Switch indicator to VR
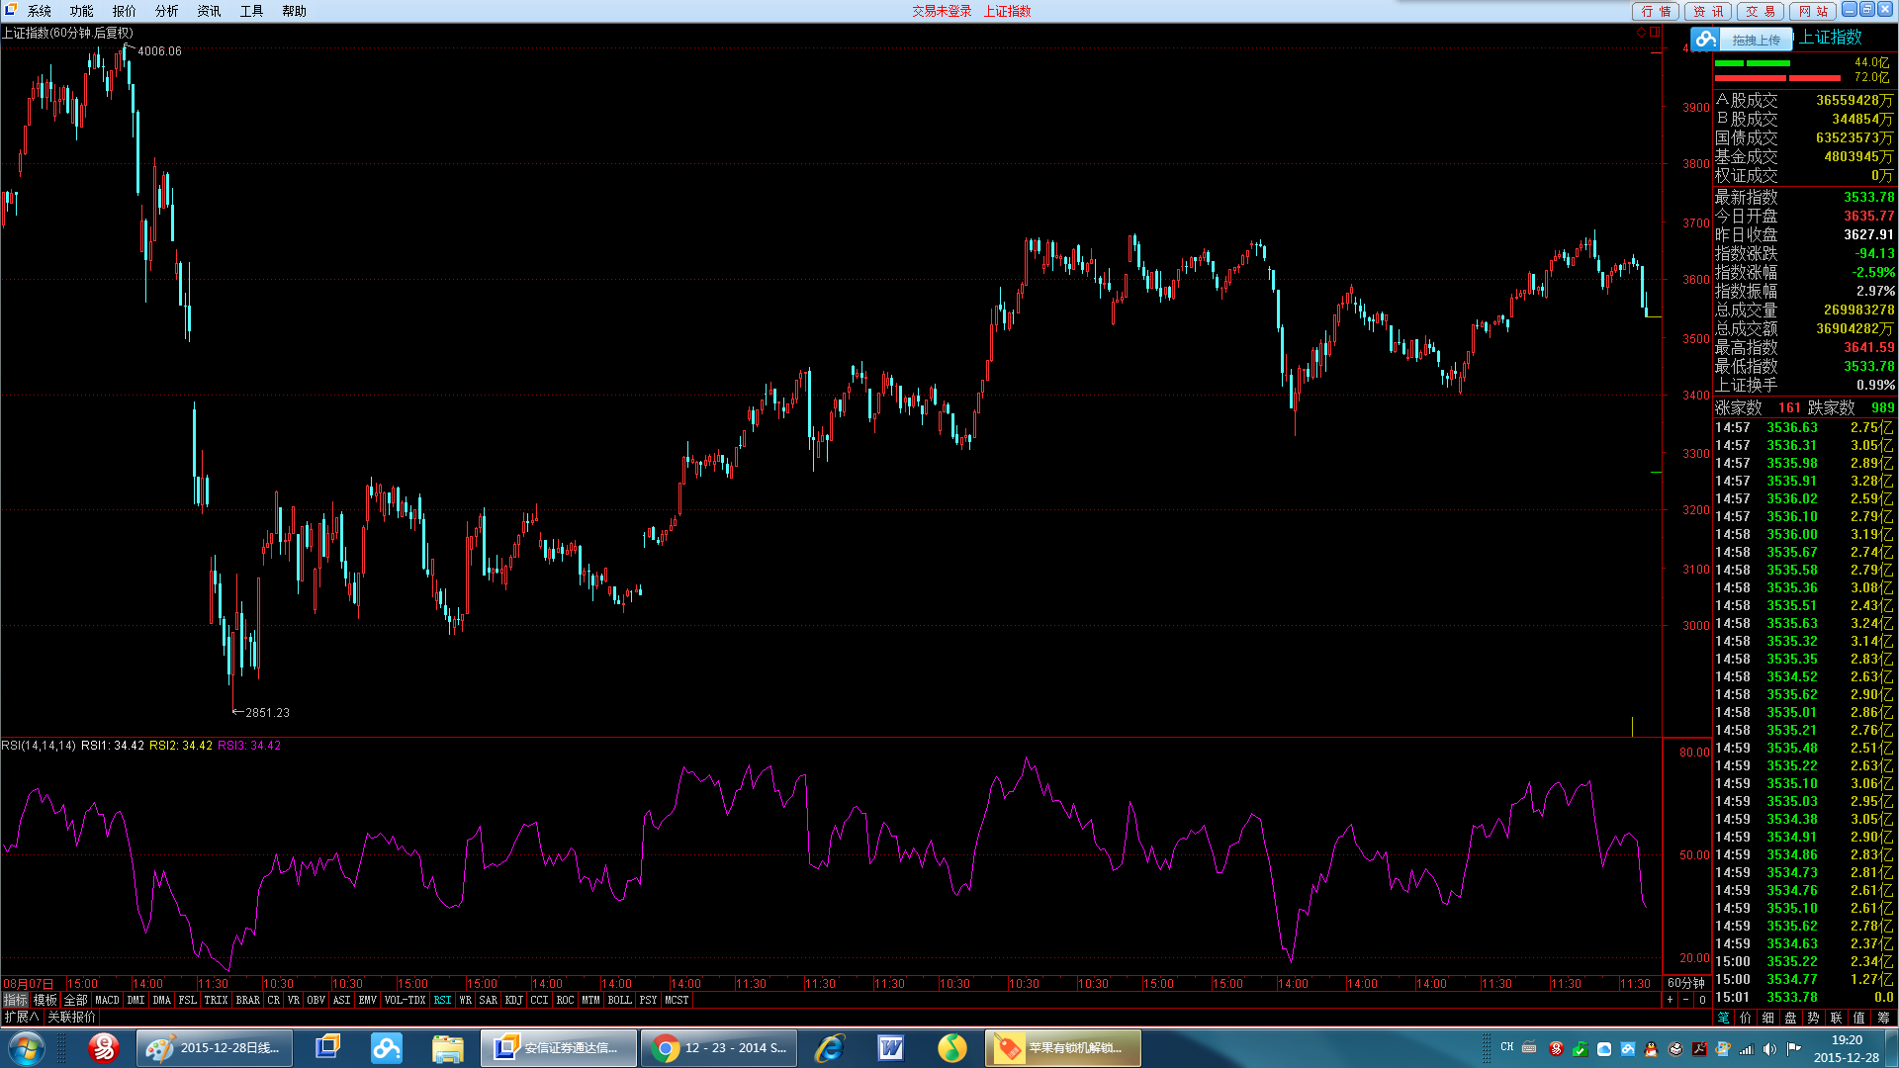This screenshot has width=1899, height=1068. 294,1000
